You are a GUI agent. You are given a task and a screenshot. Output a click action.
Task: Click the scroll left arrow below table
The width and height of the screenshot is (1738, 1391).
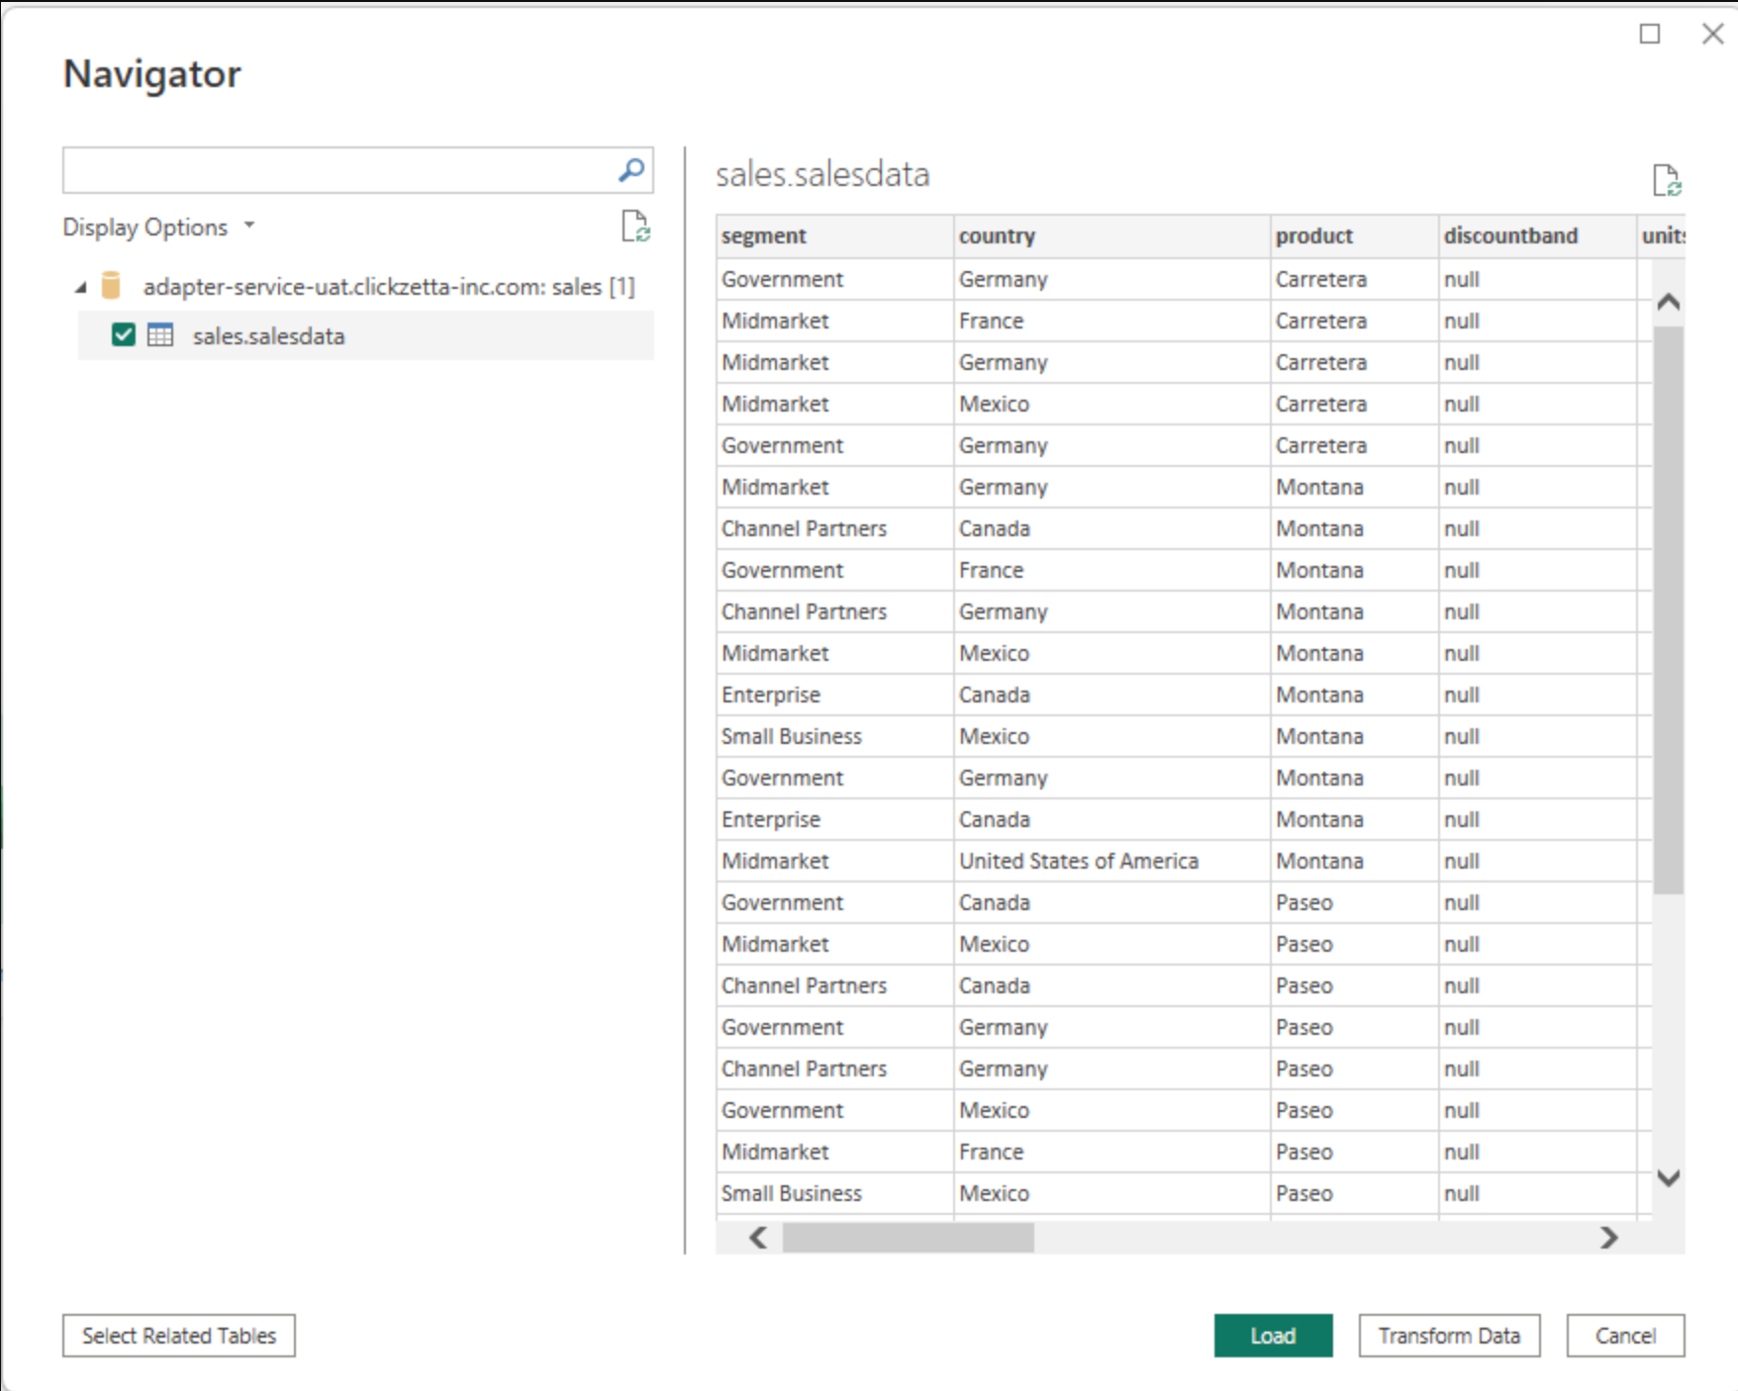[758, 1238]
